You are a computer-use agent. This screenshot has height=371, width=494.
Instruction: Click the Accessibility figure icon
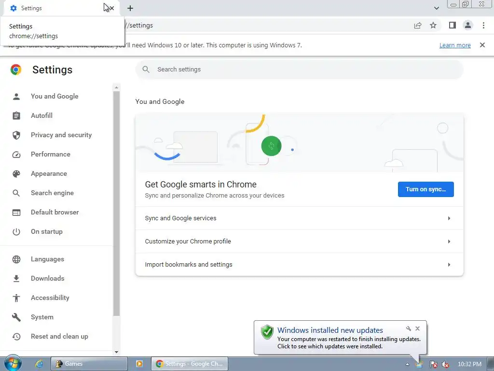coord(16,298)
